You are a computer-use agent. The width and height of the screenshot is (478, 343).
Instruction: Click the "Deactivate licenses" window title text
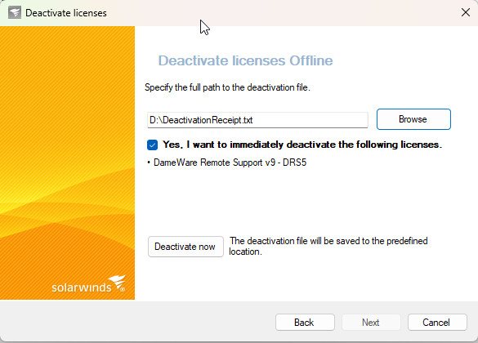pos(66,13)
